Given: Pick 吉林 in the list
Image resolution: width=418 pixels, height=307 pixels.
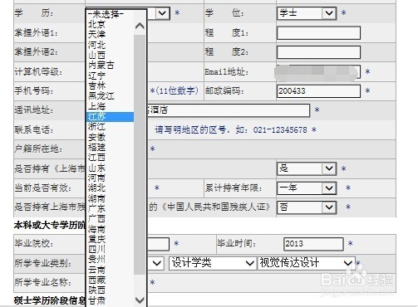Looking at the screenshot, I should pyautogui.click(x=111, y=85).
